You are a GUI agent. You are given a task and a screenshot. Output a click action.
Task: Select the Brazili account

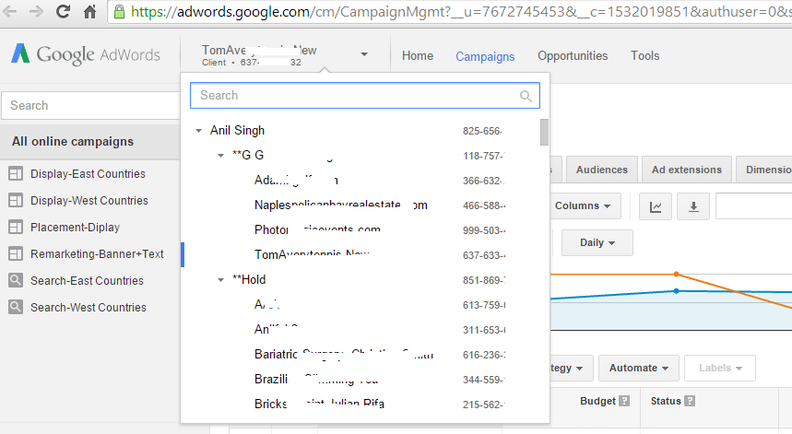[x=316, y=379]
